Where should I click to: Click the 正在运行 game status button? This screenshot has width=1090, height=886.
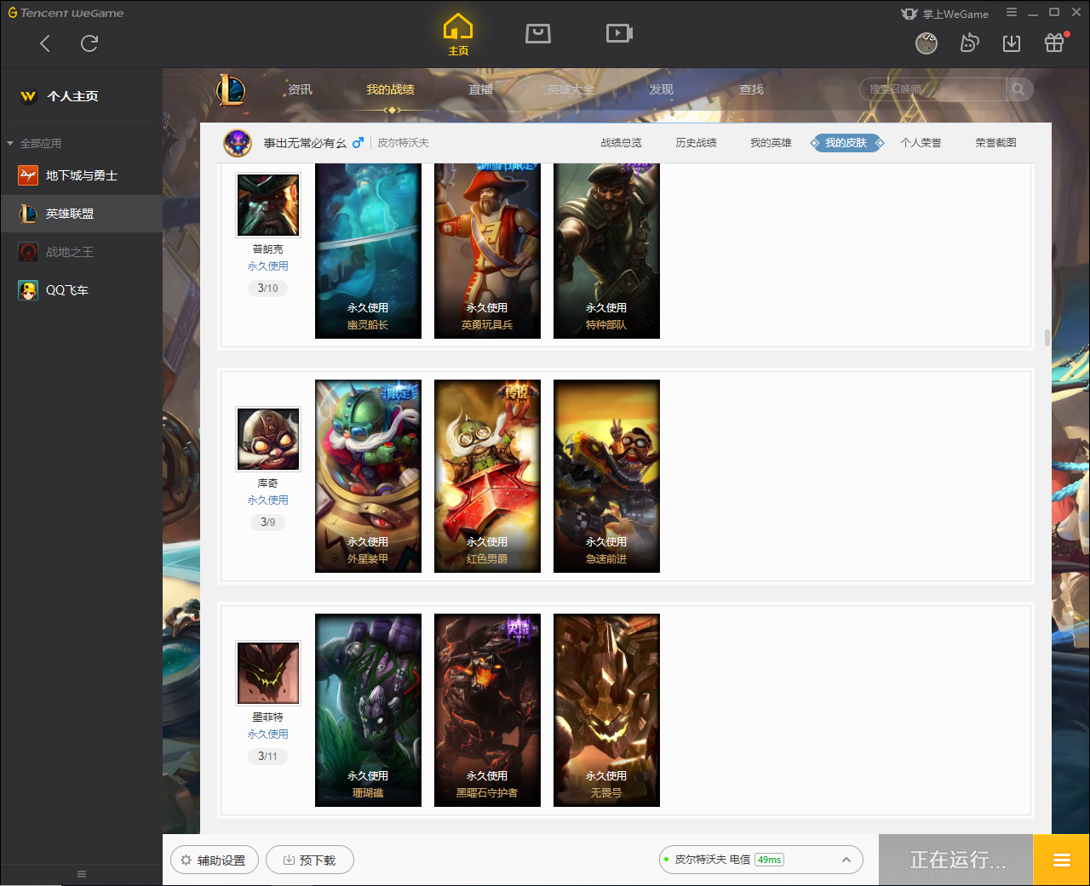[956, 860]
